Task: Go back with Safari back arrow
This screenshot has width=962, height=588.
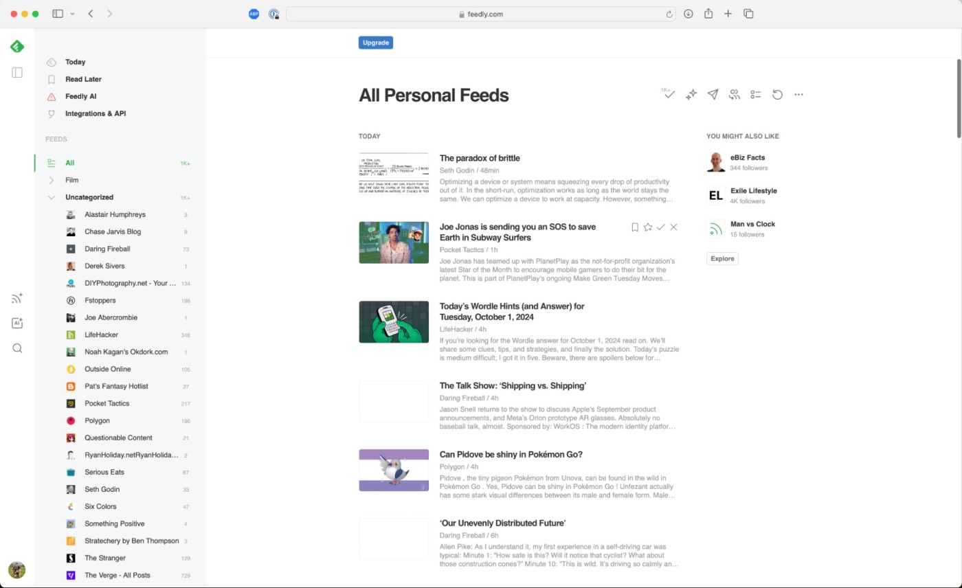Action: 91,14
